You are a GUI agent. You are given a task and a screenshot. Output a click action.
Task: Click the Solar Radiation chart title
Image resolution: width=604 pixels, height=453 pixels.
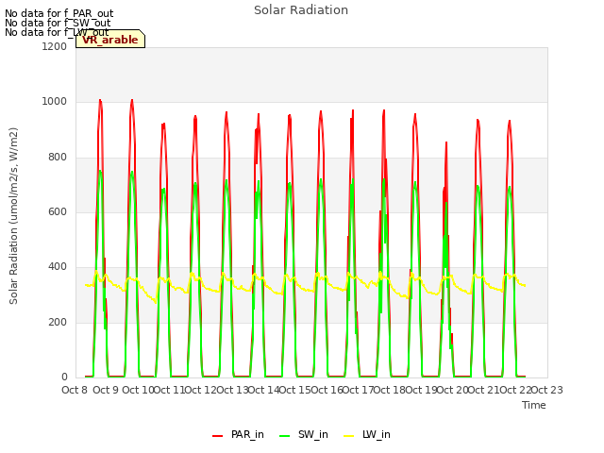tap(301, 10)
